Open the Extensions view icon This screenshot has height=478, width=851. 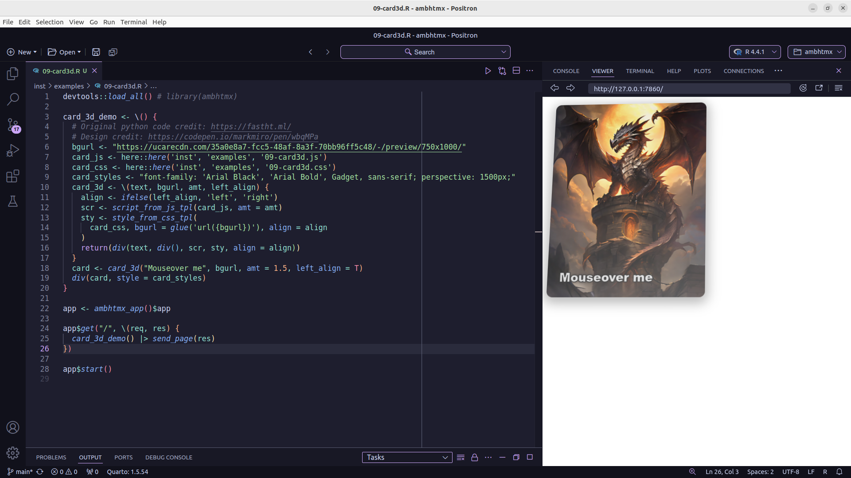pos(13,176)
